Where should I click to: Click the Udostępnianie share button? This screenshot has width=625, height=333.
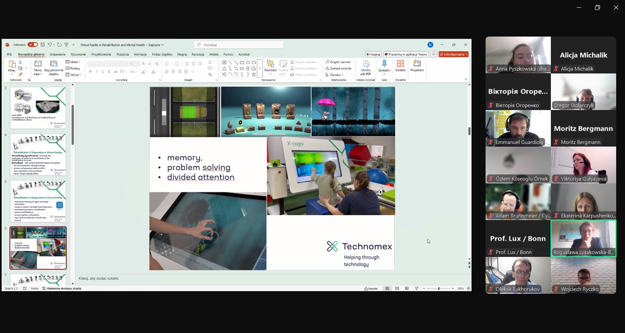[x=453, y=55]
